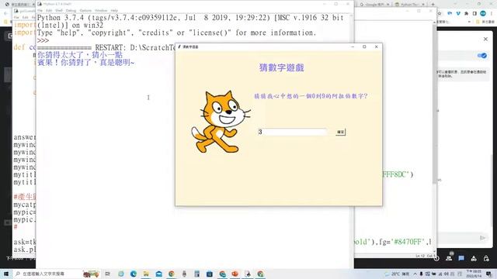Image resolution: width=497 pixels, height=279 pixels.
Task: Open the Help menu in Python Shell
Action: coord(114,10)
